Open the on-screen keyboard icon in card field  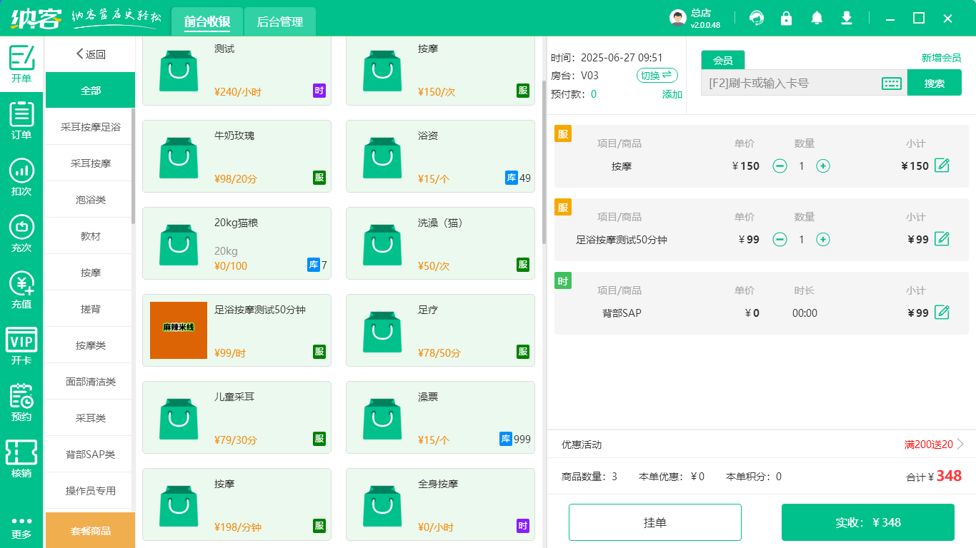(892, 83)
